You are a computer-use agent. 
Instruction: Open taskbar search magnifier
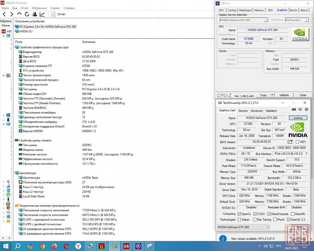[18, 246]
